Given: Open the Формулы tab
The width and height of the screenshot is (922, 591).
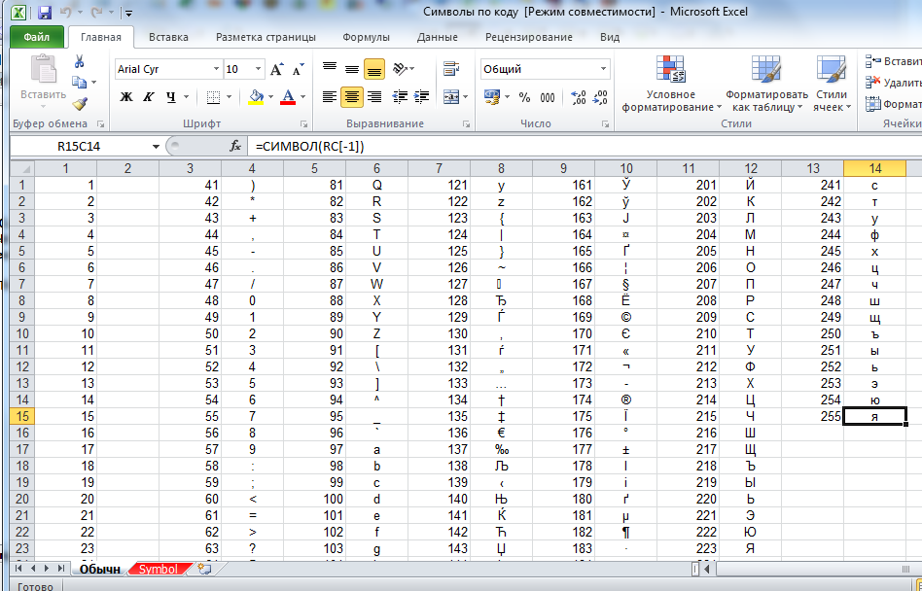Looking at the screenshot, I should [367, 37].
